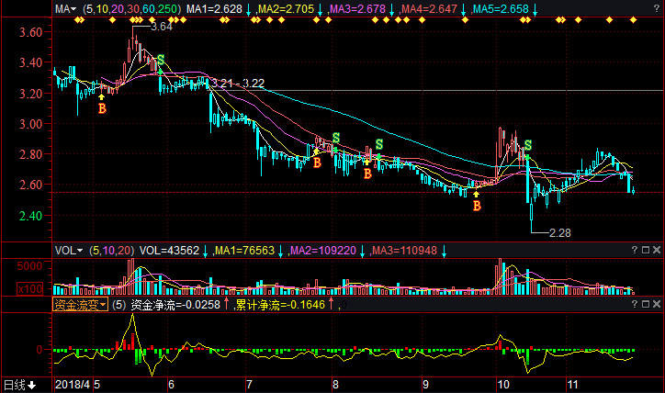This screenshot has width=665, height=393.
Task: Select the 累计净流=-0.1646 value
Action: (x=280, y=305)
